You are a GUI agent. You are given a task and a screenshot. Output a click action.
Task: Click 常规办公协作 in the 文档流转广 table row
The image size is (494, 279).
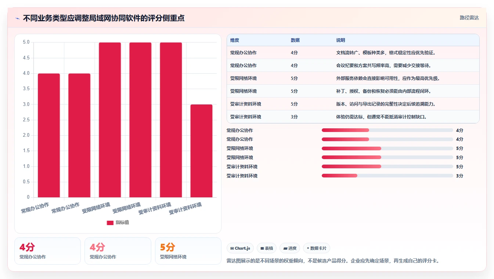pos(244,53)
